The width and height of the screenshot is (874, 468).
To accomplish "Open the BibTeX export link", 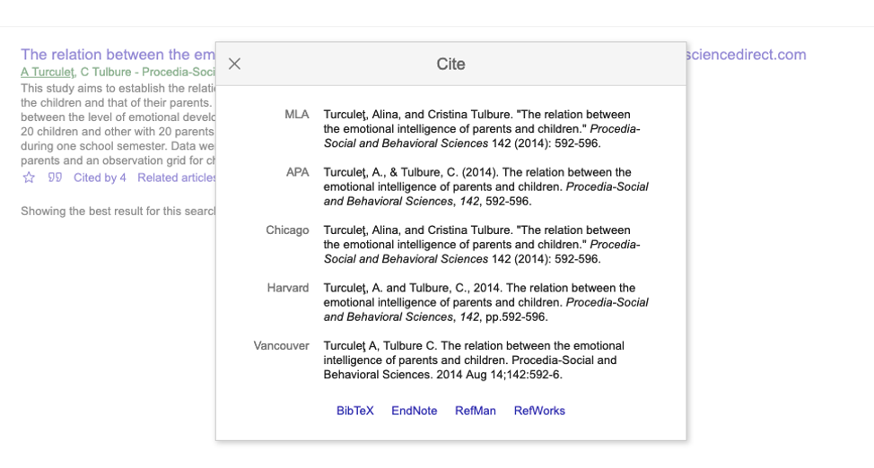I will pyautogui.click(x=355, y=411).
